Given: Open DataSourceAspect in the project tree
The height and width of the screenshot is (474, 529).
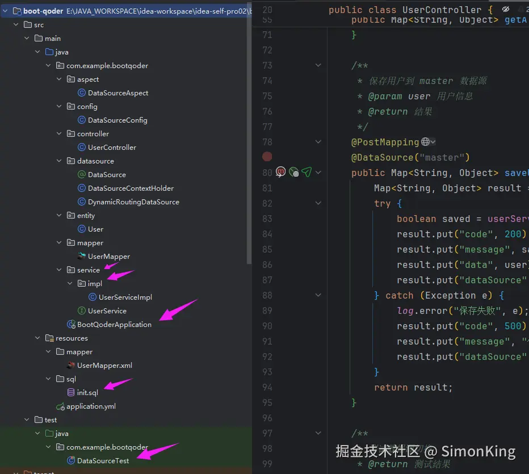Looking at the screenshot, I should click(x=117, y=93).
